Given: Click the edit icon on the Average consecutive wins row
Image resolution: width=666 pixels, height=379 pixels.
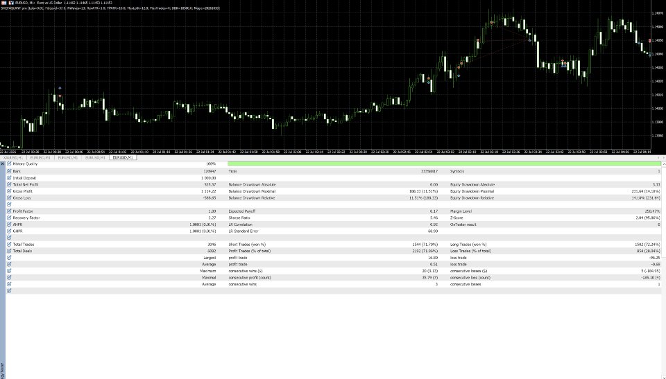Looking at the screenshot, I should tap(9, 284).
